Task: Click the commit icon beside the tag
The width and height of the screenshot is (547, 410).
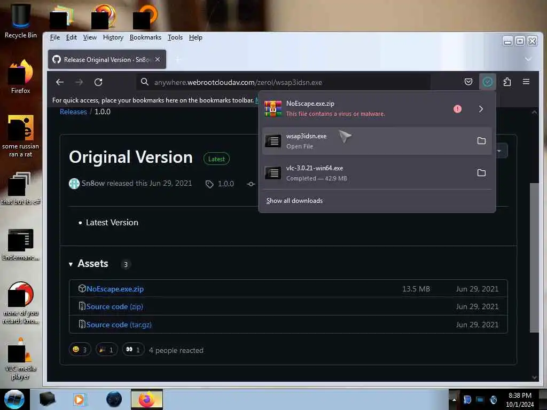Action: pos(251,184)
